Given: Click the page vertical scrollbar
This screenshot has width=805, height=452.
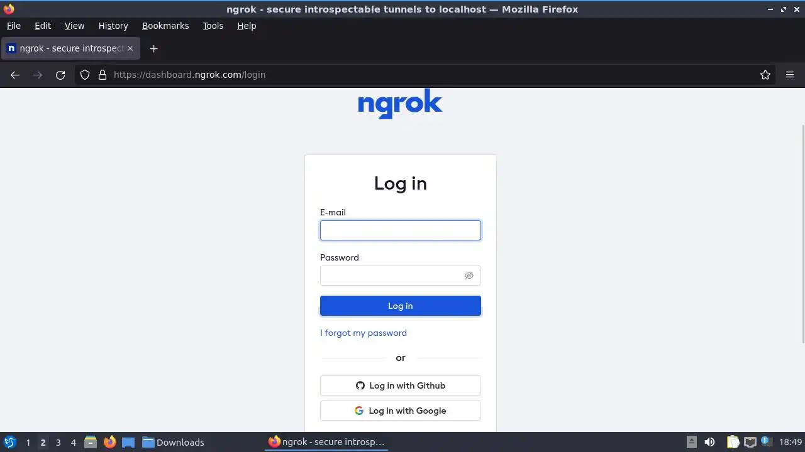Looking at the screenshot, I should (x=802, y=234).
